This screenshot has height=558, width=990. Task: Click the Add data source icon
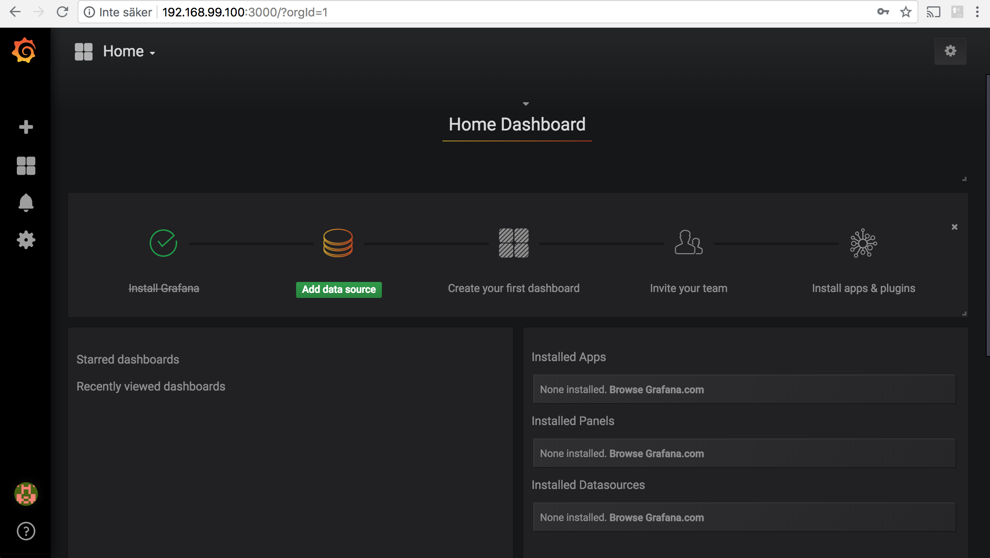[x=338, y=242]
